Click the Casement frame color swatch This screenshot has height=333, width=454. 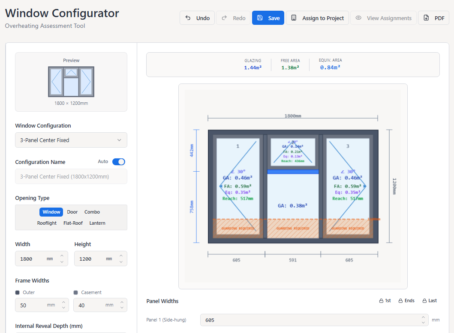76,292
